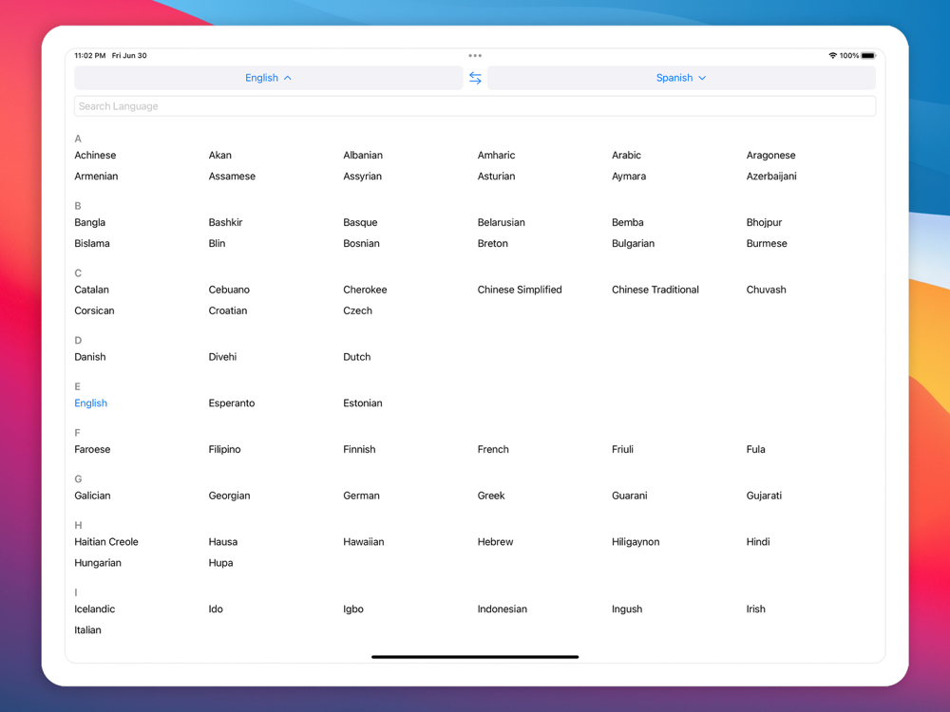Choose Akan language
Viewport: 950px width, 712px height.
pyautogui.click(x=220, y=155)
